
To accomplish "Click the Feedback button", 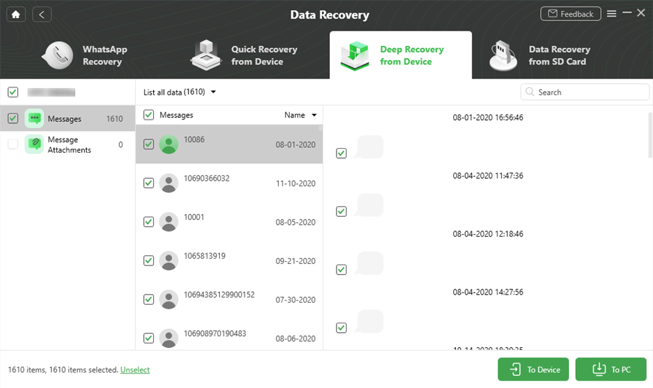I will [x=570, y=13].
